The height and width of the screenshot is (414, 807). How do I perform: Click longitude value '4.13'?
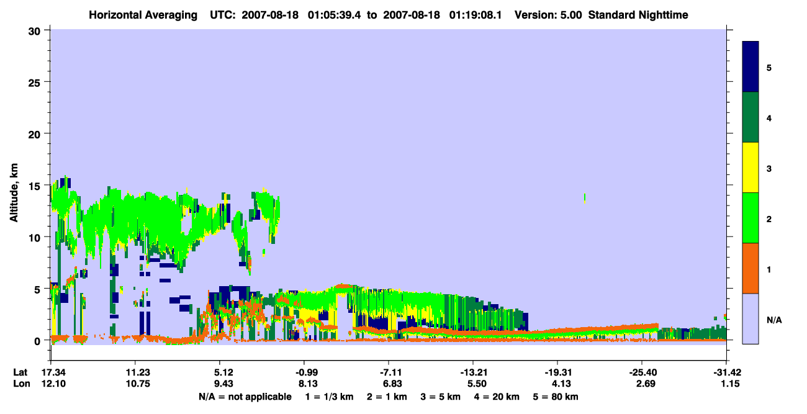pyautogui.click(x=561, y=384)
